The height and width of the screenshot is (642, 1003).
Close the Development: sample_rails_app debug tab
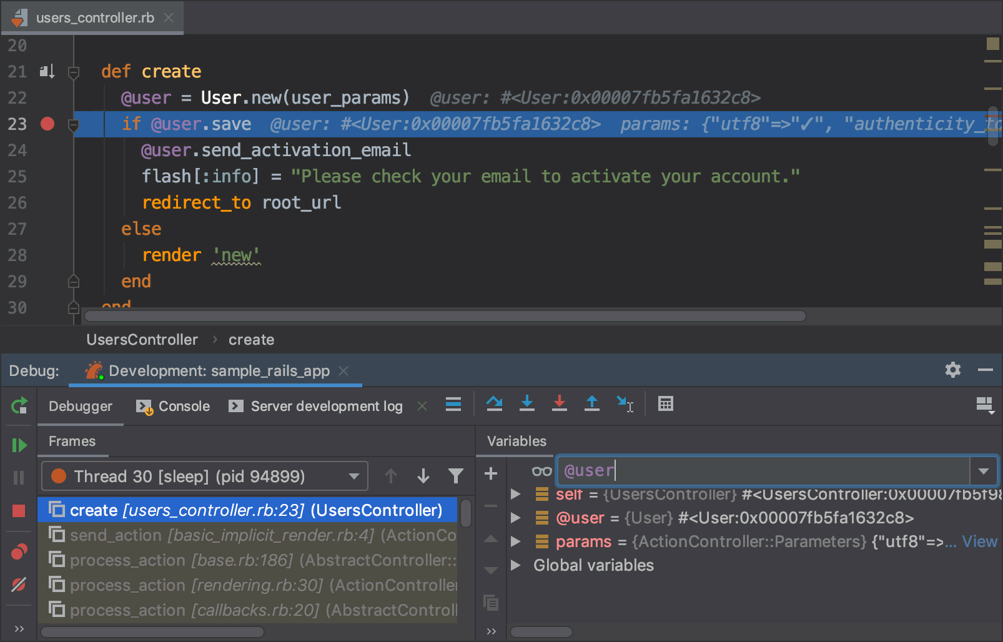pyautogui.click(x=343, y=371)
